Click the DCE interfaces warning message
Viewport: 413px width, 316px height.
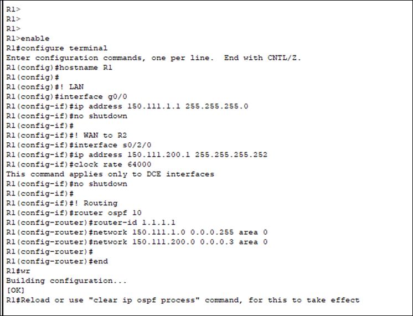110,174
